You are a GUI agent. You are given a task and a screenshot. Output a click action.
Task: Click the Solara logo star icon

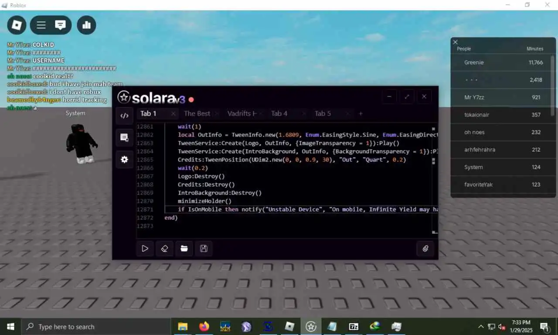(124, 97)
